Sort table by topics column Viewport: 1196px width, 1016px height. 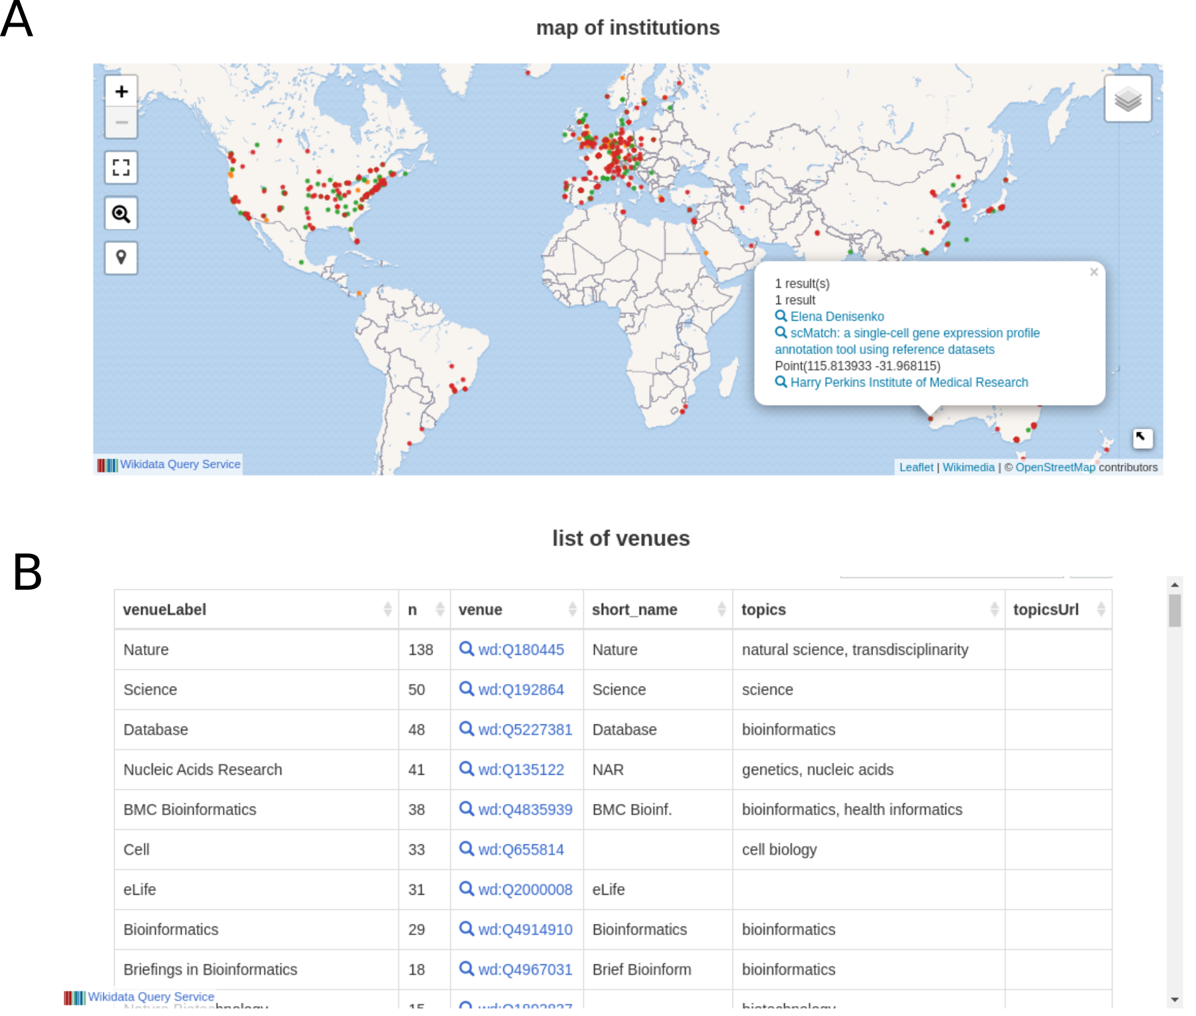pos(868,610)
